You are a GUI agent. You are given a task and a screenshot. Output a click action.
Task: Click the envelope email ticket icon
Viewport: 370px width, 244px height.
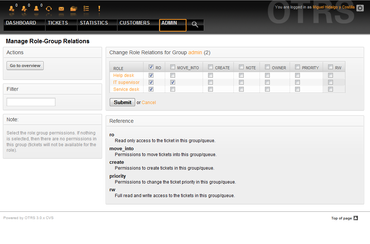click(61, 8)
